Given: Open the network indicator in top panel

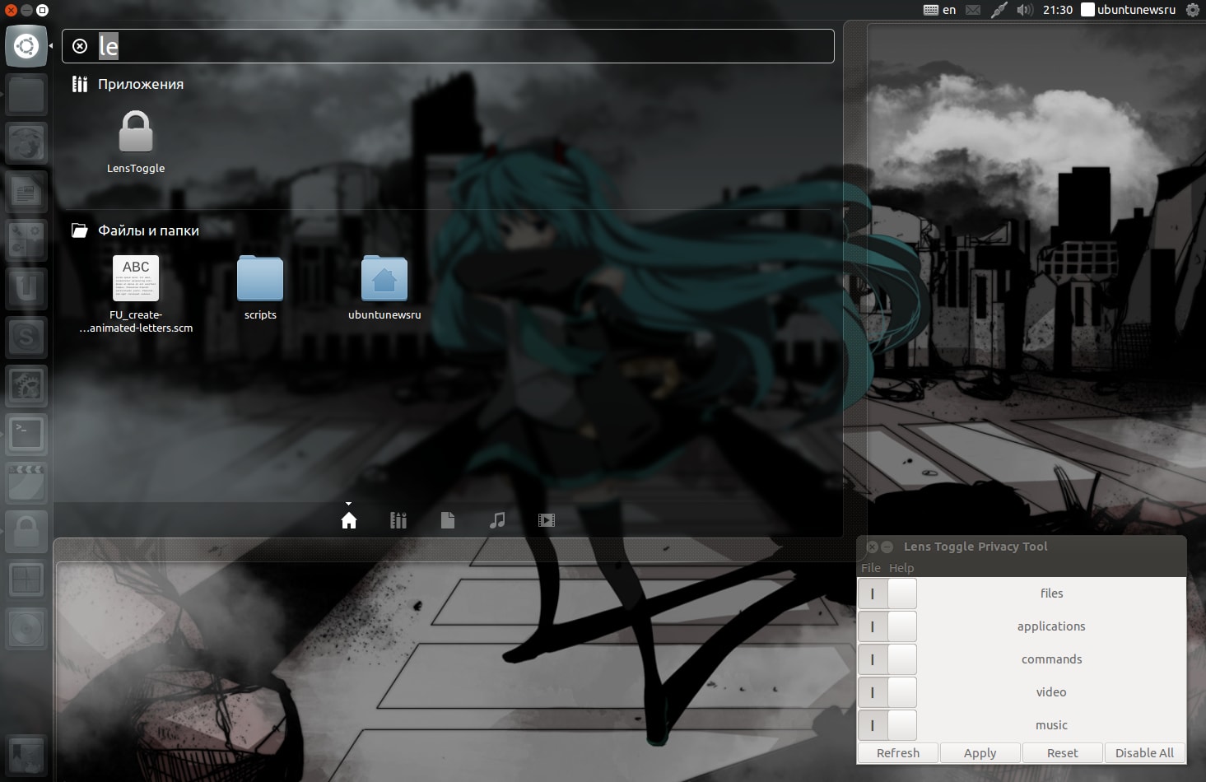Looking at the screenshot, I should pyautogui.click(x=999, y=10).
